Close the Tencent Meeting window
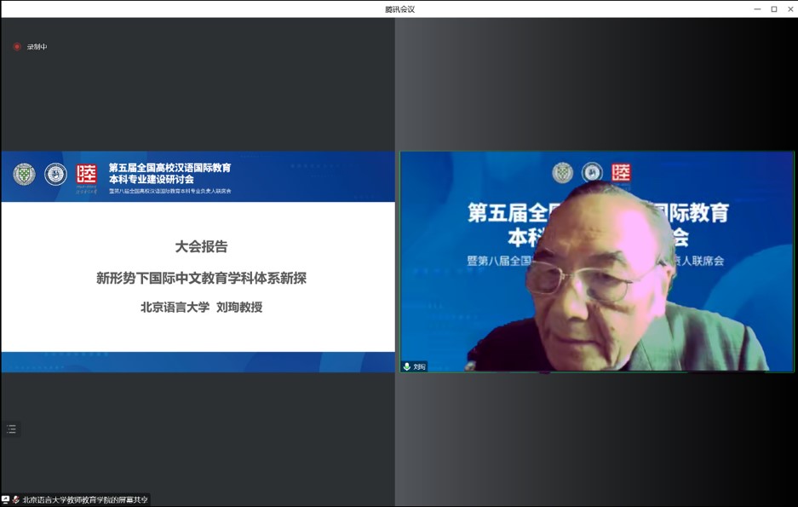The height and width of the screenshot is (507, 798). (789, 9)
